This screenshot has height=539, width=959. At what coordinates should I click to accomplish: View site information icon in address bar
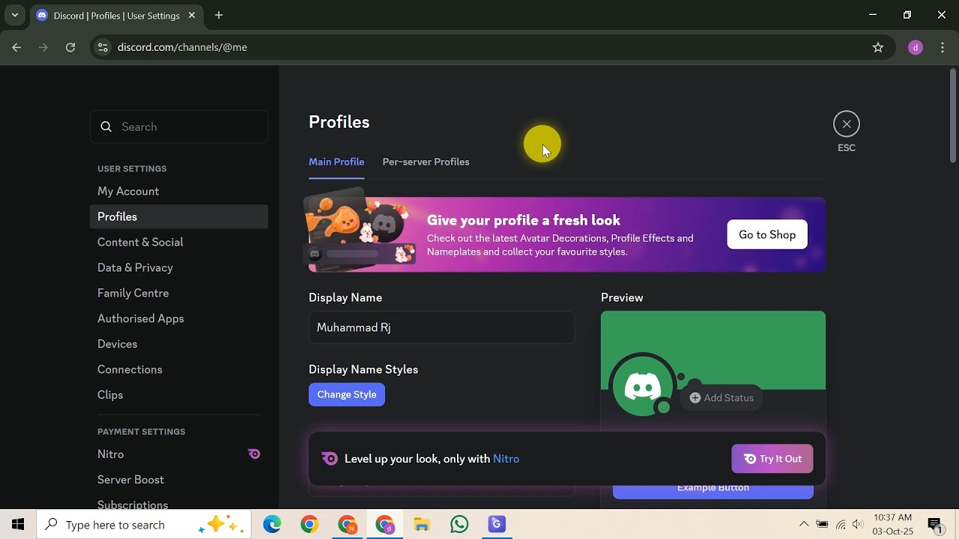click(103, 47)
